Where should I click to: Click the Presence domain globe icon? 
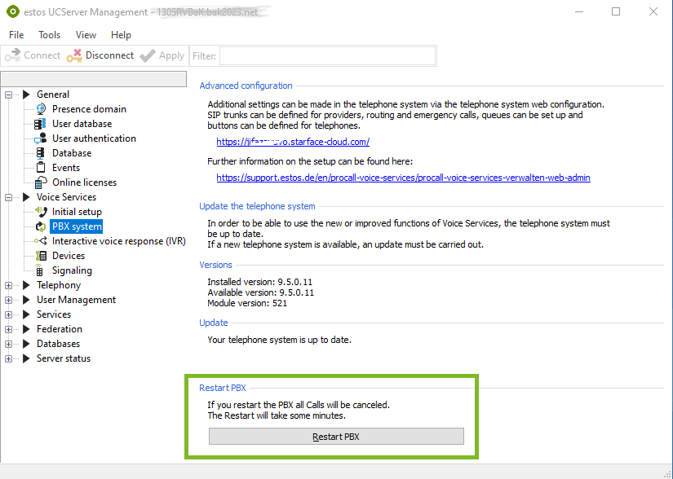coord(40,109)
